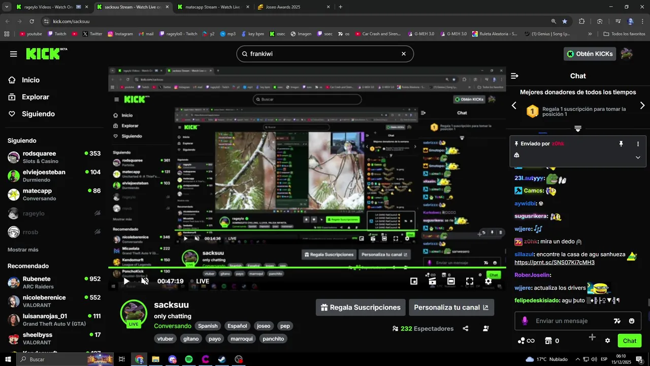The image size is (650, 366).
Task: Collapse the chat panel
Action: (x=514, y=76)
